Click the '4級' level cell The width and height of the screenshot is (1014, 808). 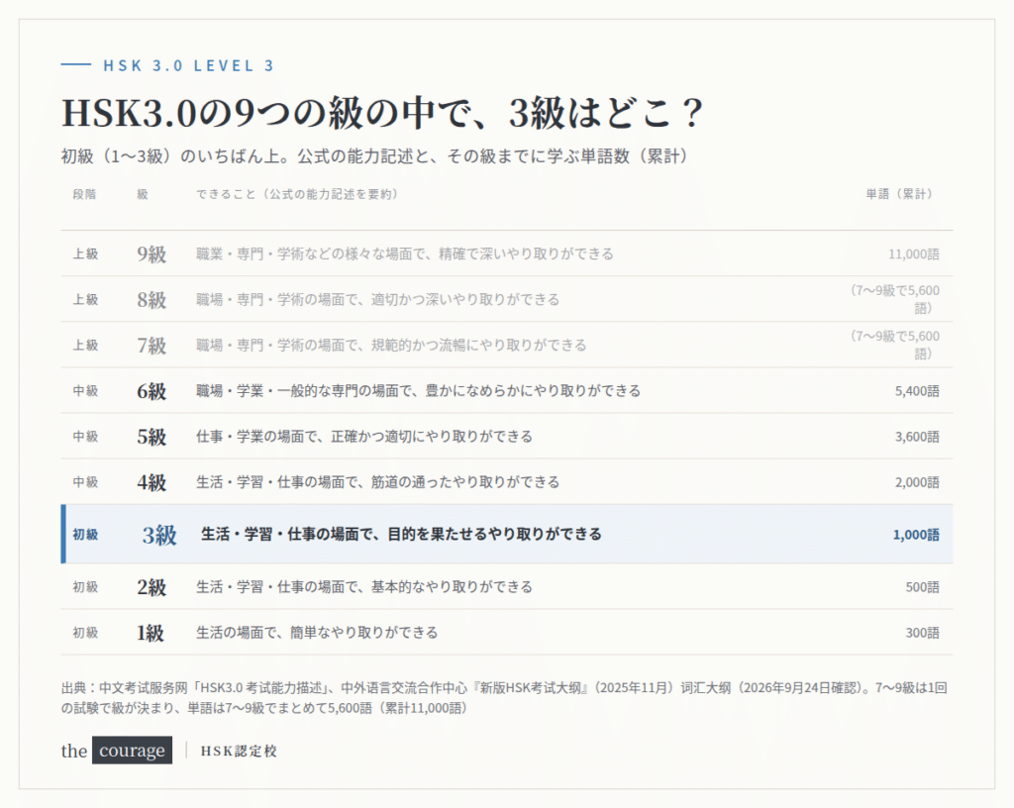152,482
